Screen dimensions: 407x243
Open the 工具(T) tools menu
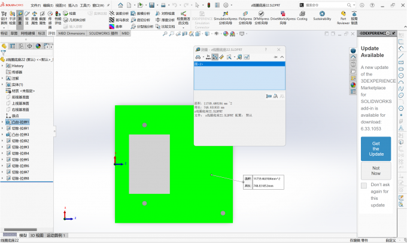click(85, 5)
